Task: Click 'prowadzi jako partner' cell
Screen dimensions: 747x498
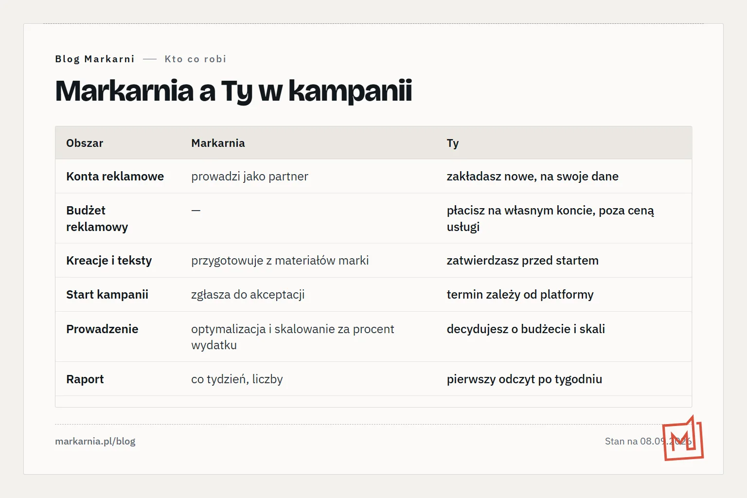Action: click(x=249, y=176)
